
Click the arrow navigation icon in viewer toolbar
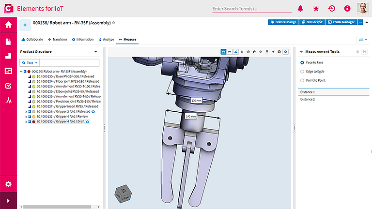273,52
